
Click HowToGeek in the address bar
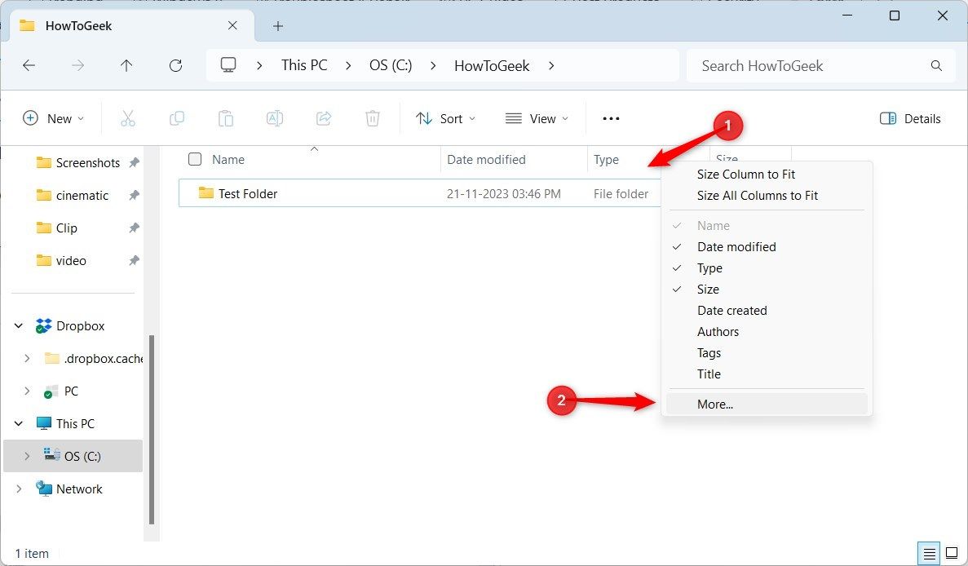pos(492,65)
